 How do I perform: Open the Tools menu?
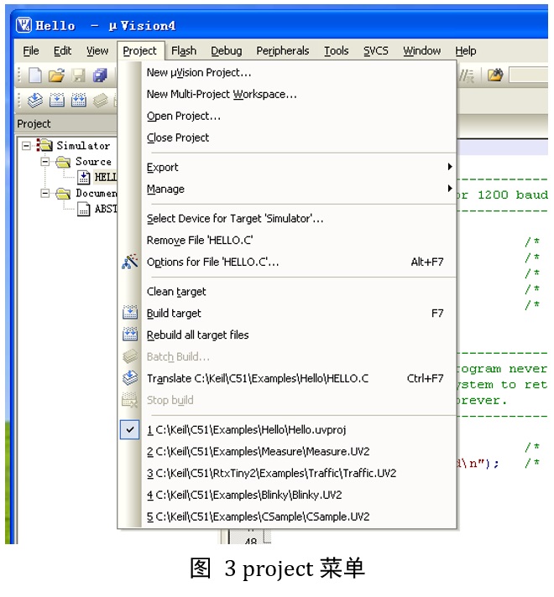[x=337, y=50]
